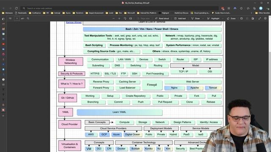Screen dimensions: 271x152
Task: Click the browser address bar
Action: point(119,8)
